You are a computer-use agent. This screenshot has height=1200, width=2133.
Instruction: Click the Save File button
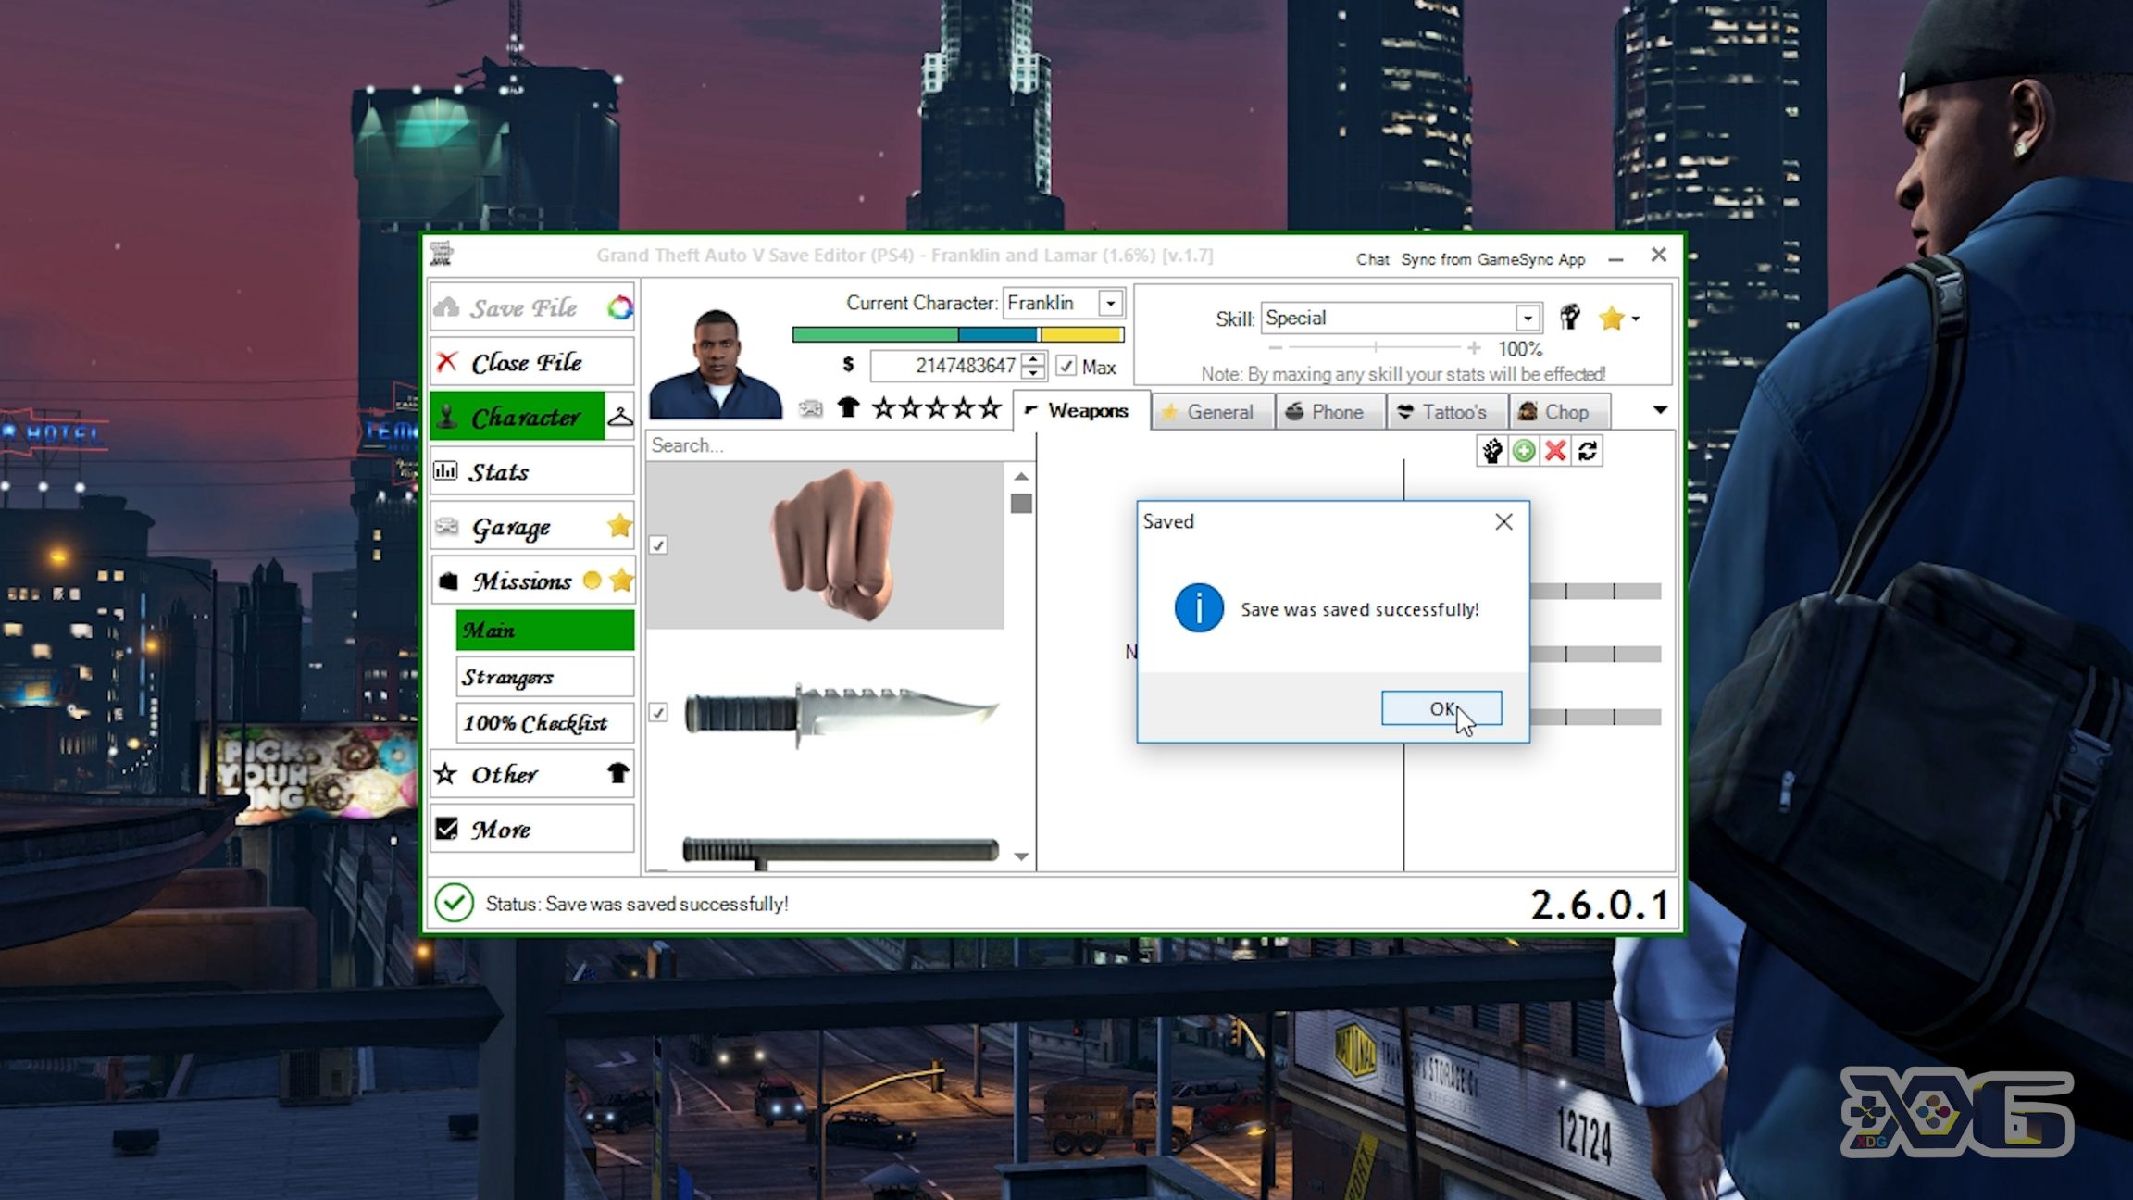tap(532, 307)
